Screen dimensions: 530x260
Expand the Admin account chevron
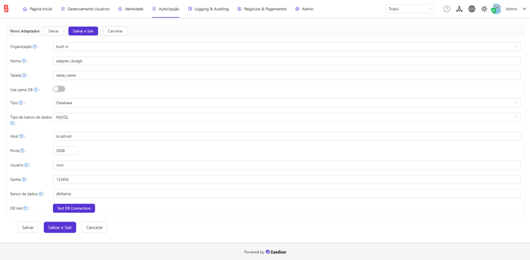524,9
